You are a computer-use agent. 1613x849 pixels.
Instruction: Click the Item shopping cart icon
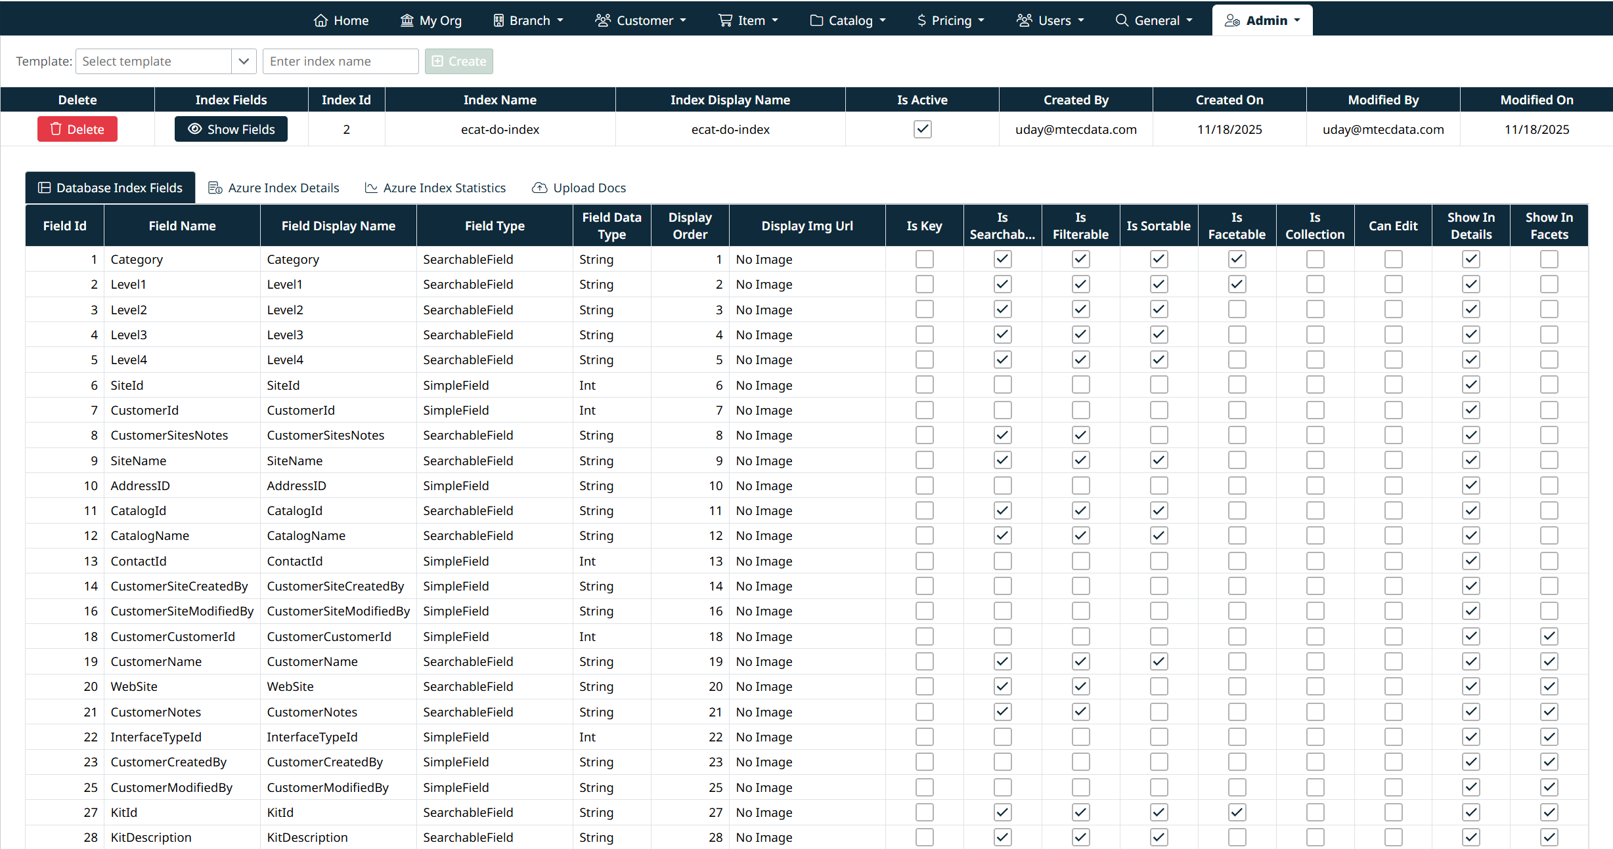coord(725,20)
